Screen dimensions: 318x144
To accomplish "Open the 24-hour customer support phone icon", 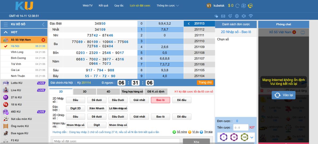I will click(250, 6).
